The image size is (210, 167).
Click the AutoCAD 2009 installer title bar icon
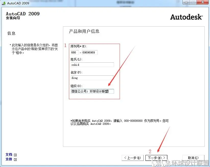pos(4,3)
